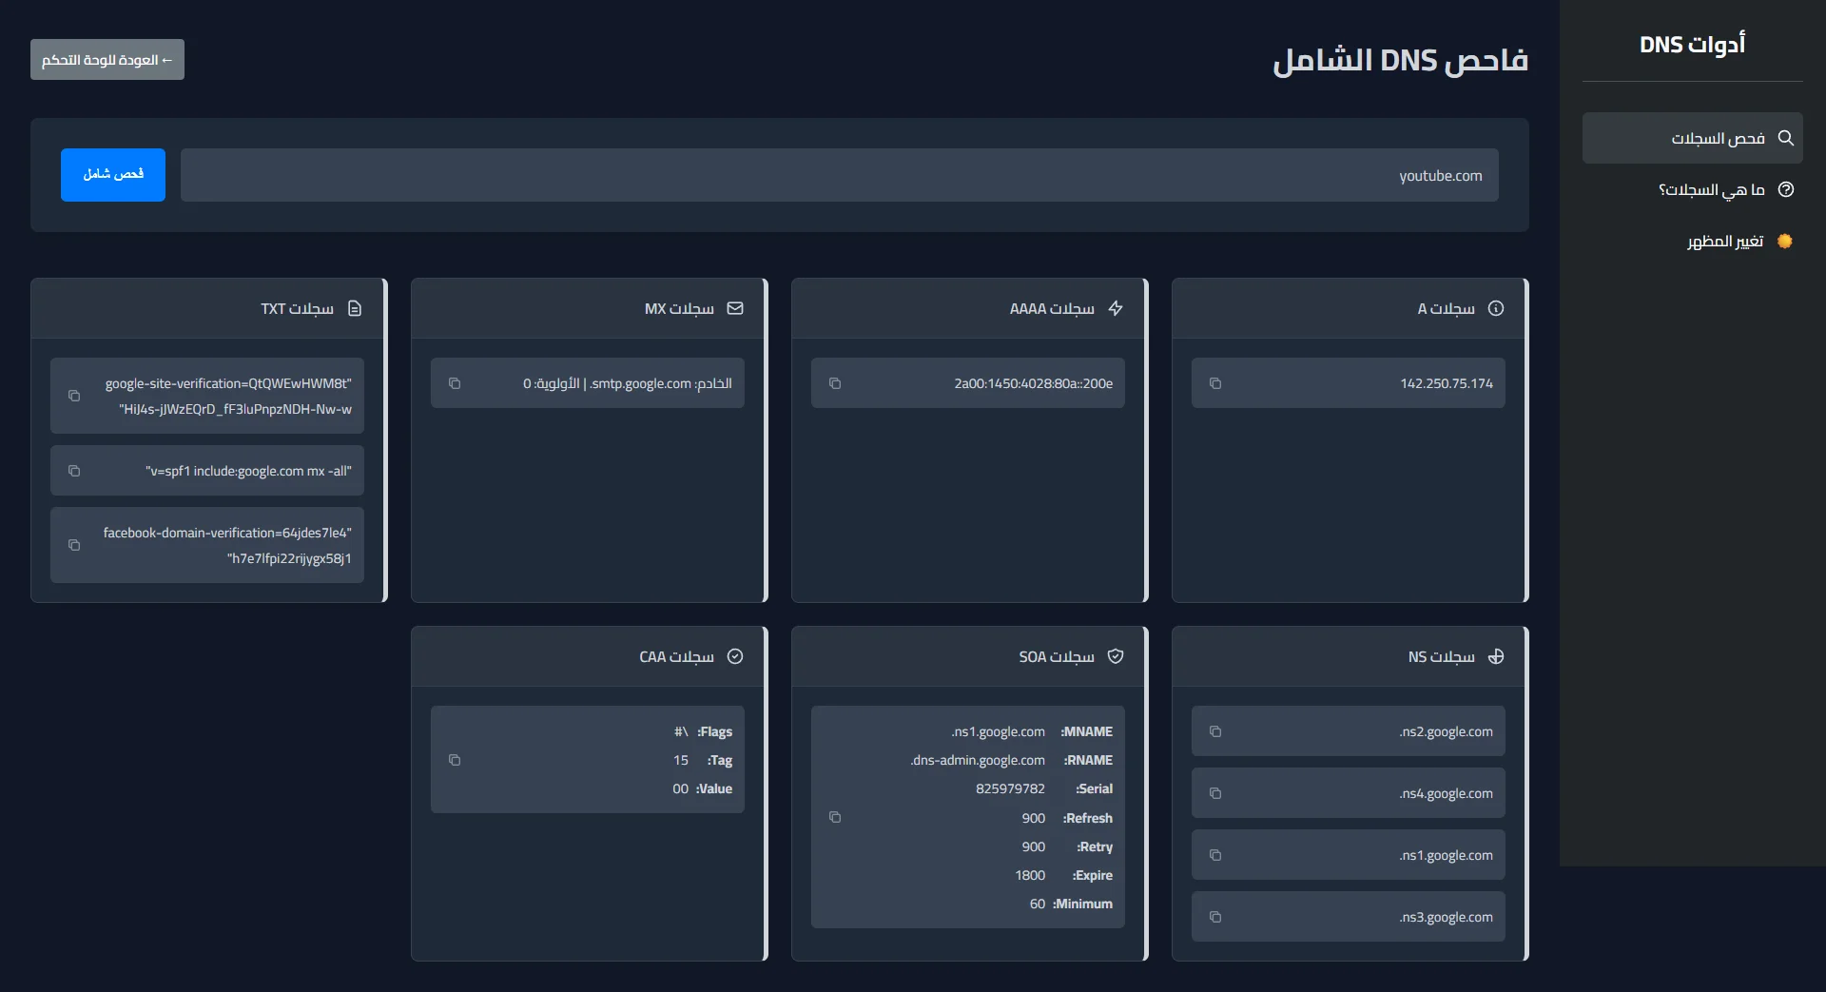Click the sun icon for appearance change
Image resolution: width=1826 pixels, height=992 pixels.
pyautogui.click(x=1785, y=242)
